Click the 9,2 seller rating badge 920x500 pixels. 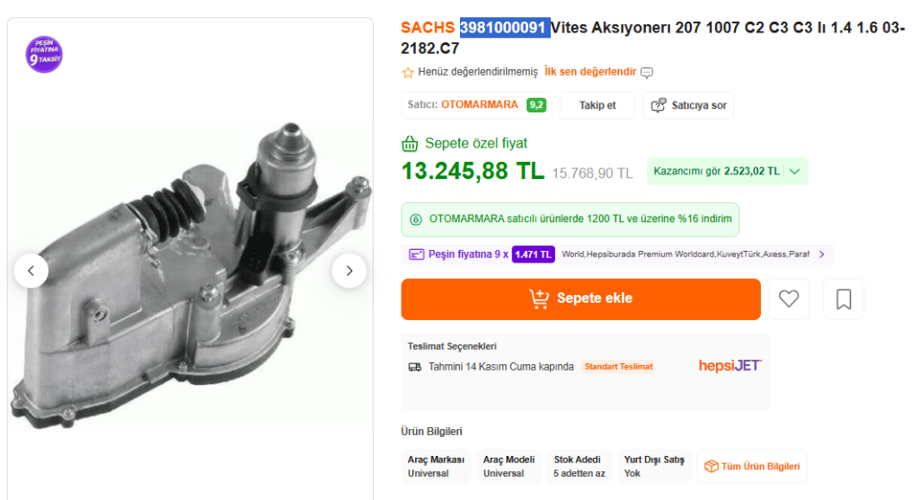click(x=536, y=105)
